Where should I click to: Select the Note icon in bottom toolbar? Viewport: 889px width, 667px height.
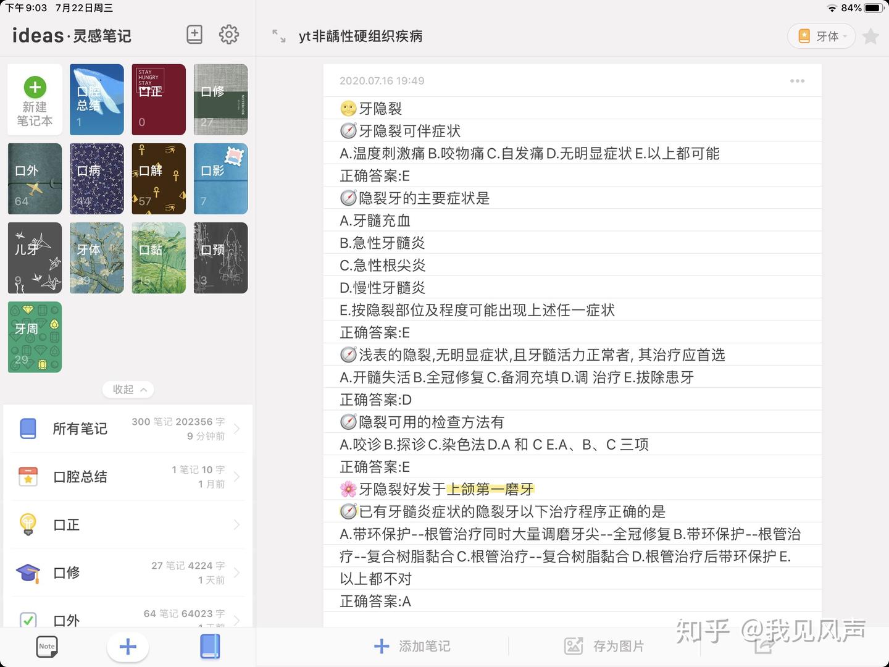[x=46, y=647]
